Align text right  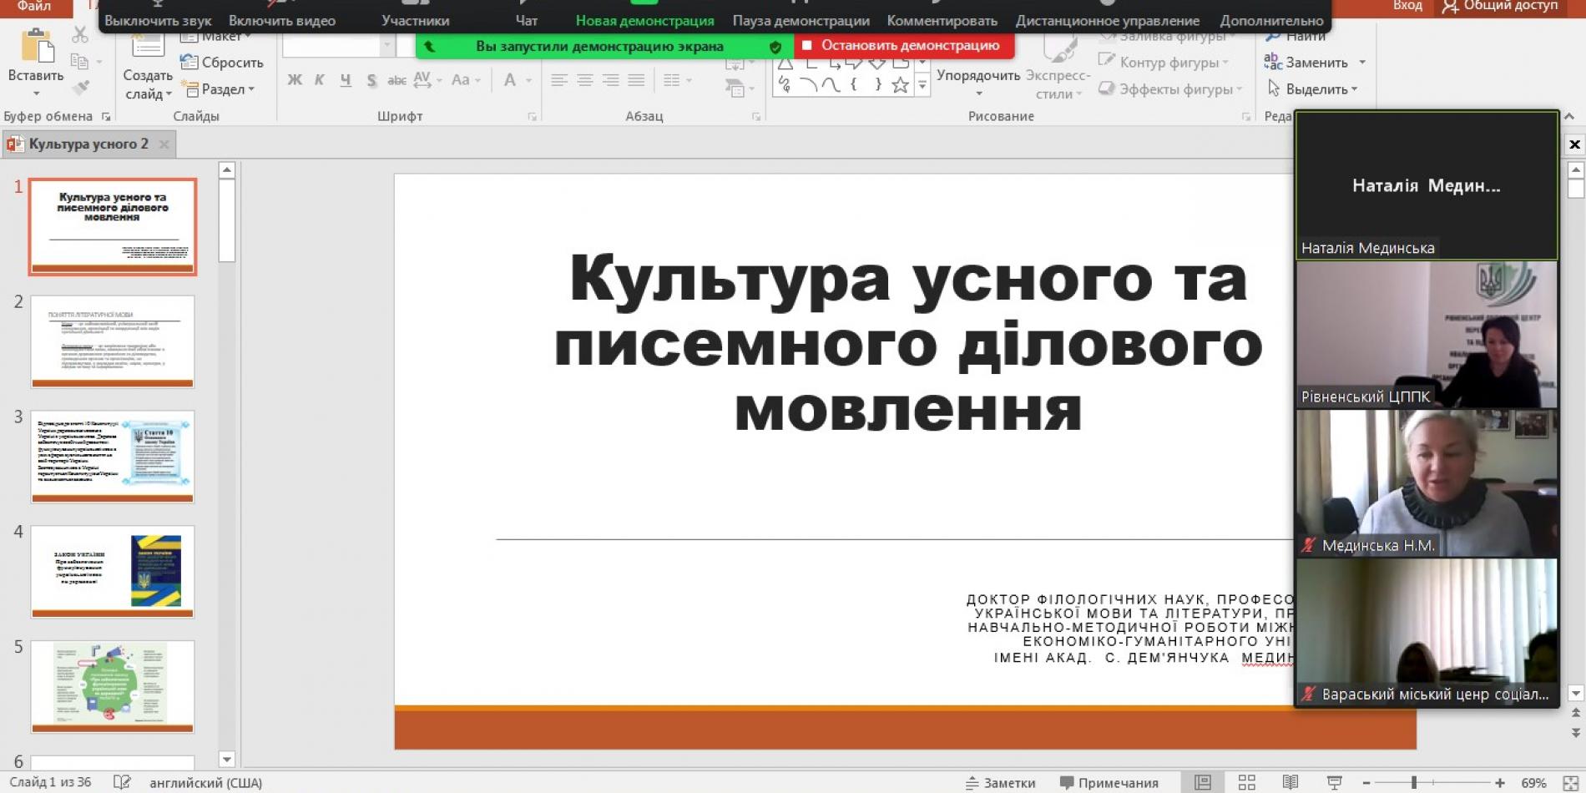(611, 80)
